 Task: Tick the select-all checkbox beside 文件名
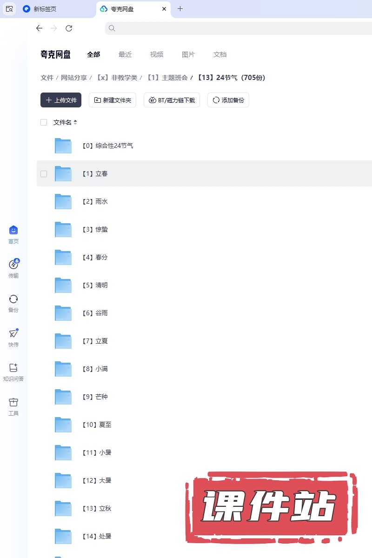point(44,122)
